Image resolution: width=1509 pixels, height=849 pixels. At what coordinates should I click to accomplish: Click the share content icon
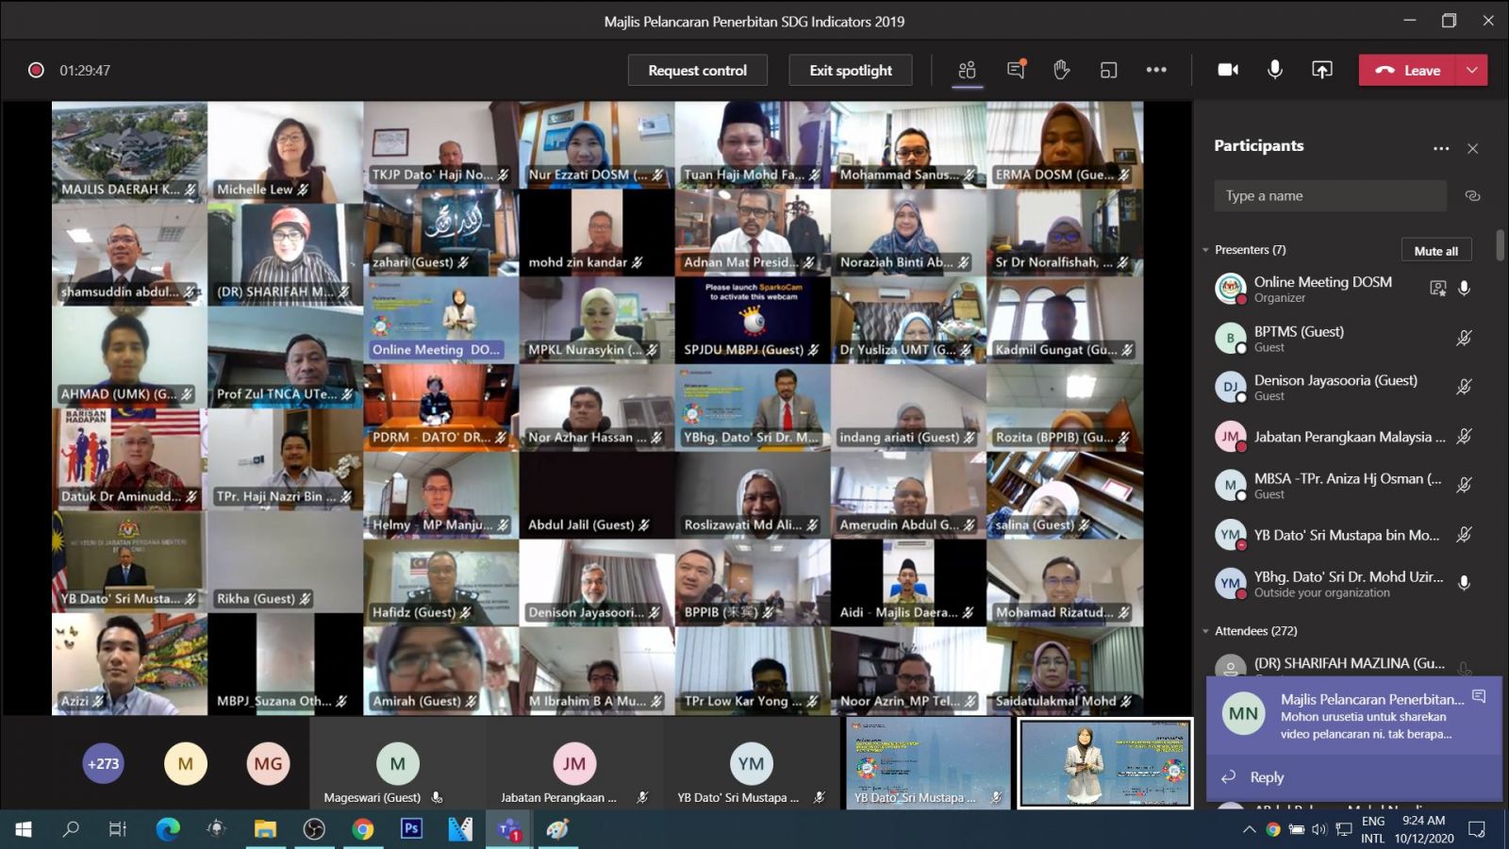coord(1322,70)
